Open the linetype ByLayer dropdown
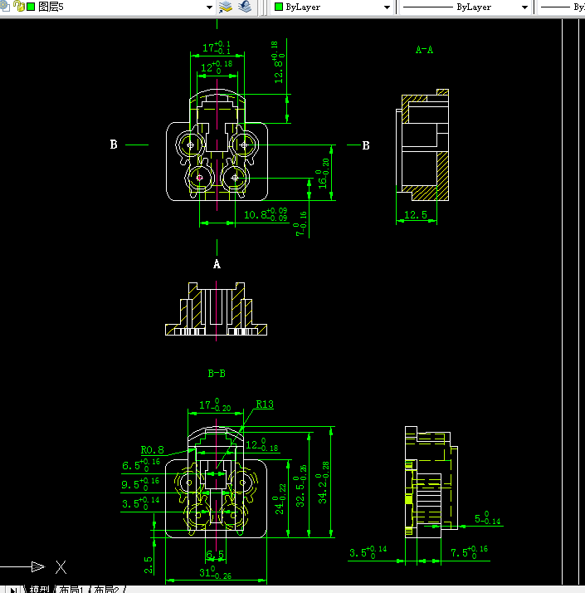The height and width of the screenshot is (593, 585). pyautogui.click(x=524, y=7)
